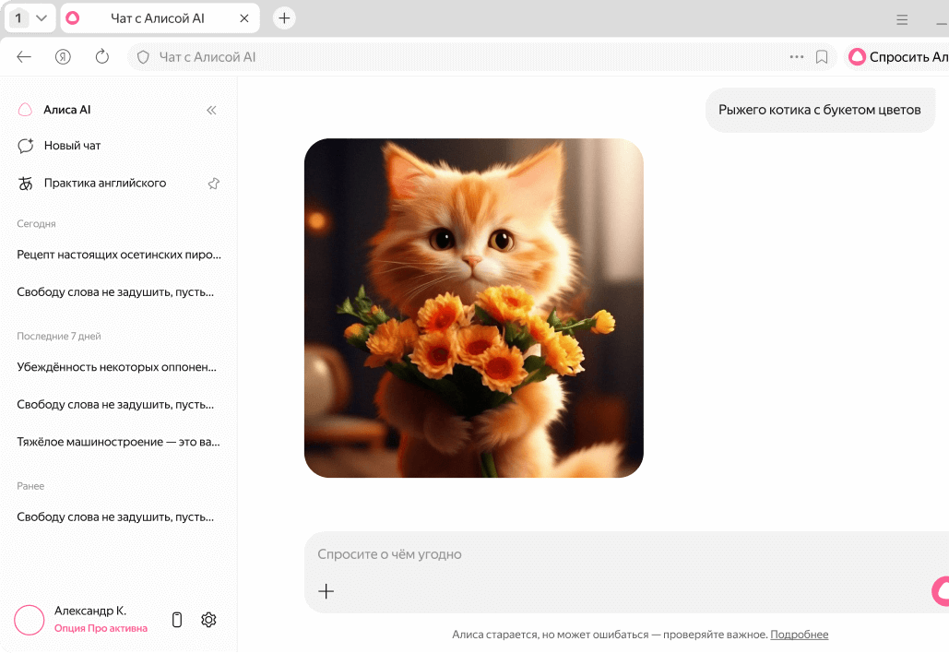Open Yandex home via the Я icon
Screen dimensions: 949x653
(x=63, y=57)
